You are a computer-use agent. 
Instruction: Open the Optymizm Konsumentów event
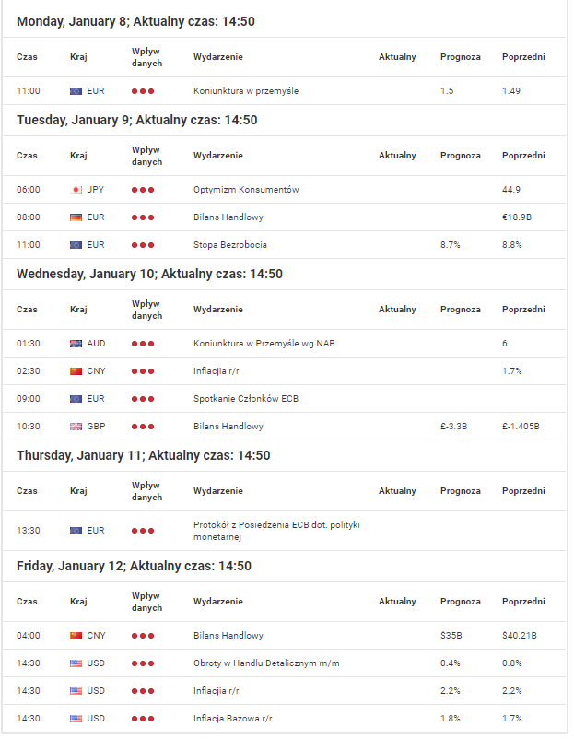pos(246,190)
